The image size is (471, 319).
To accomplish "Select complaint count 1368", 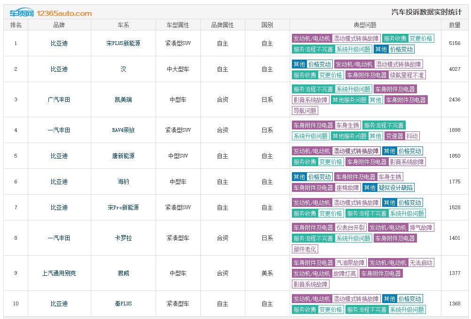I will point(455,304).
